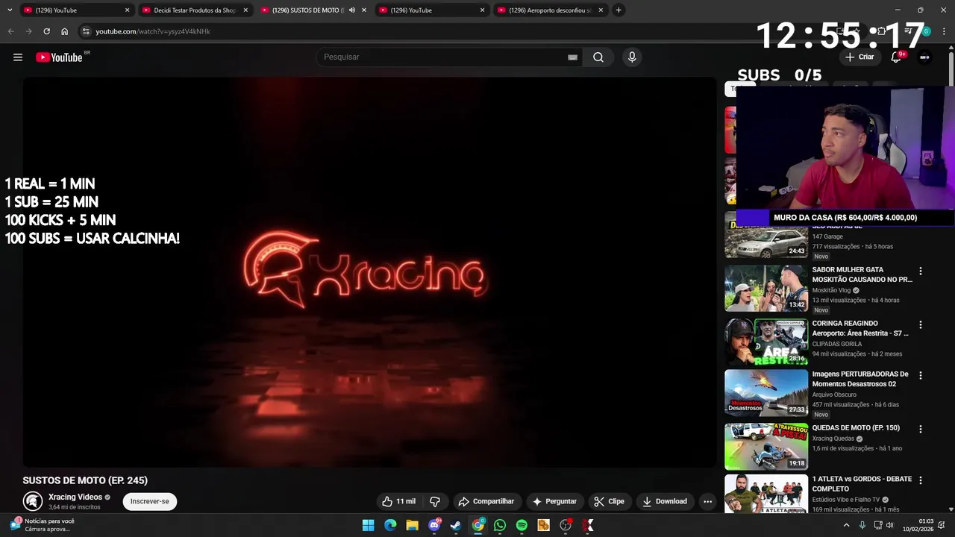Show hidden system tray icons
The height and width of the screenshot is (537, 955).
[x=846, y=526]
